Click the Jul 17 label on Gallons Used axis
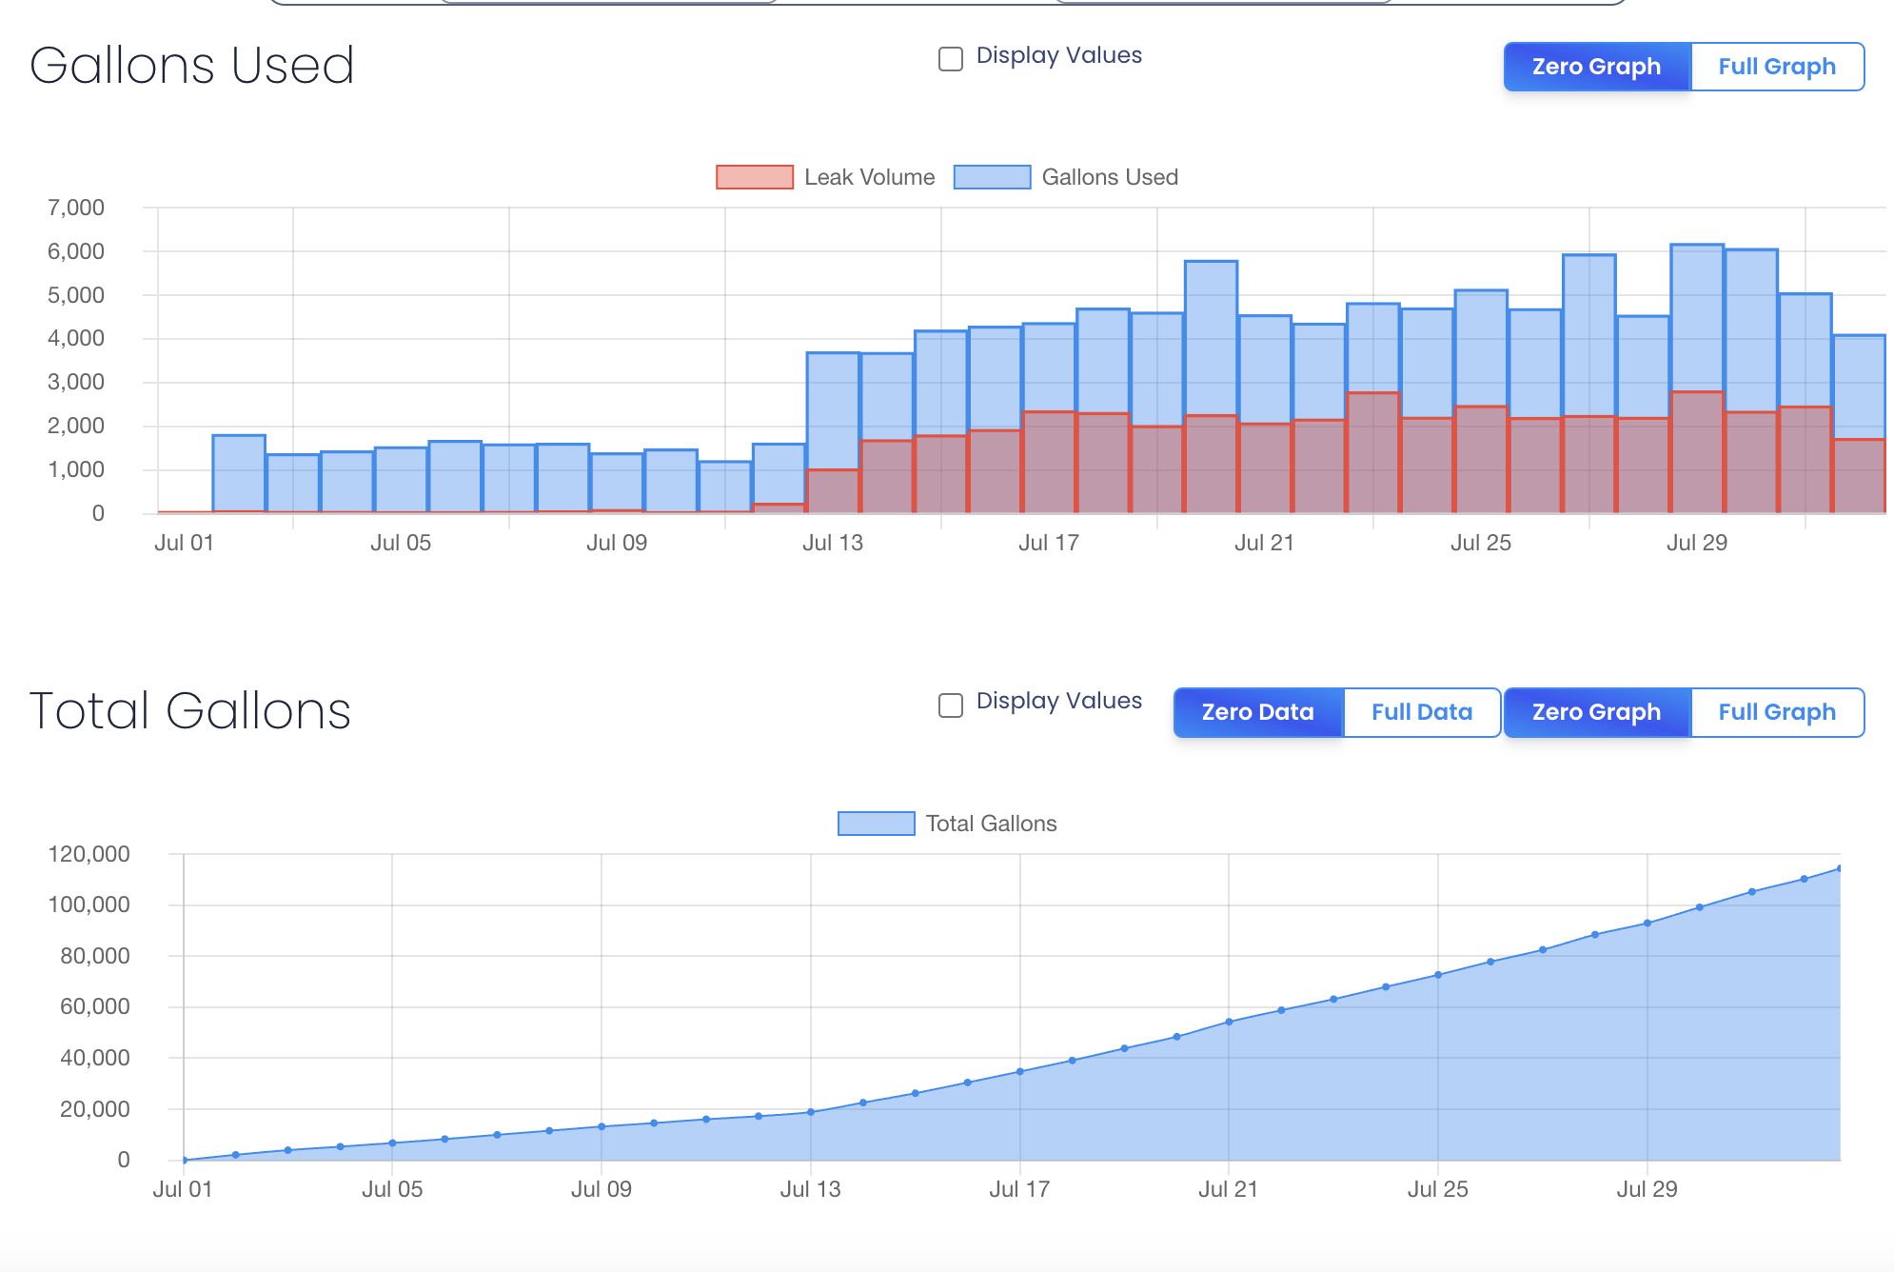1894x1272 pixels. tap(1048, 543)
